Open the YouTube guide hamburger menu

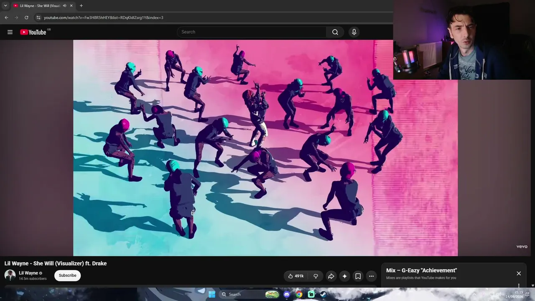point(10,32)
